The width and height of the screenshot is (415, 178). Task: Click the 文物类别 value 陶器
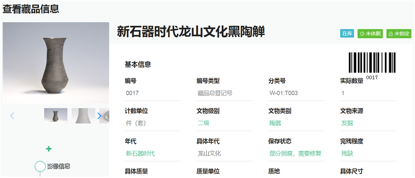point(276,123)
